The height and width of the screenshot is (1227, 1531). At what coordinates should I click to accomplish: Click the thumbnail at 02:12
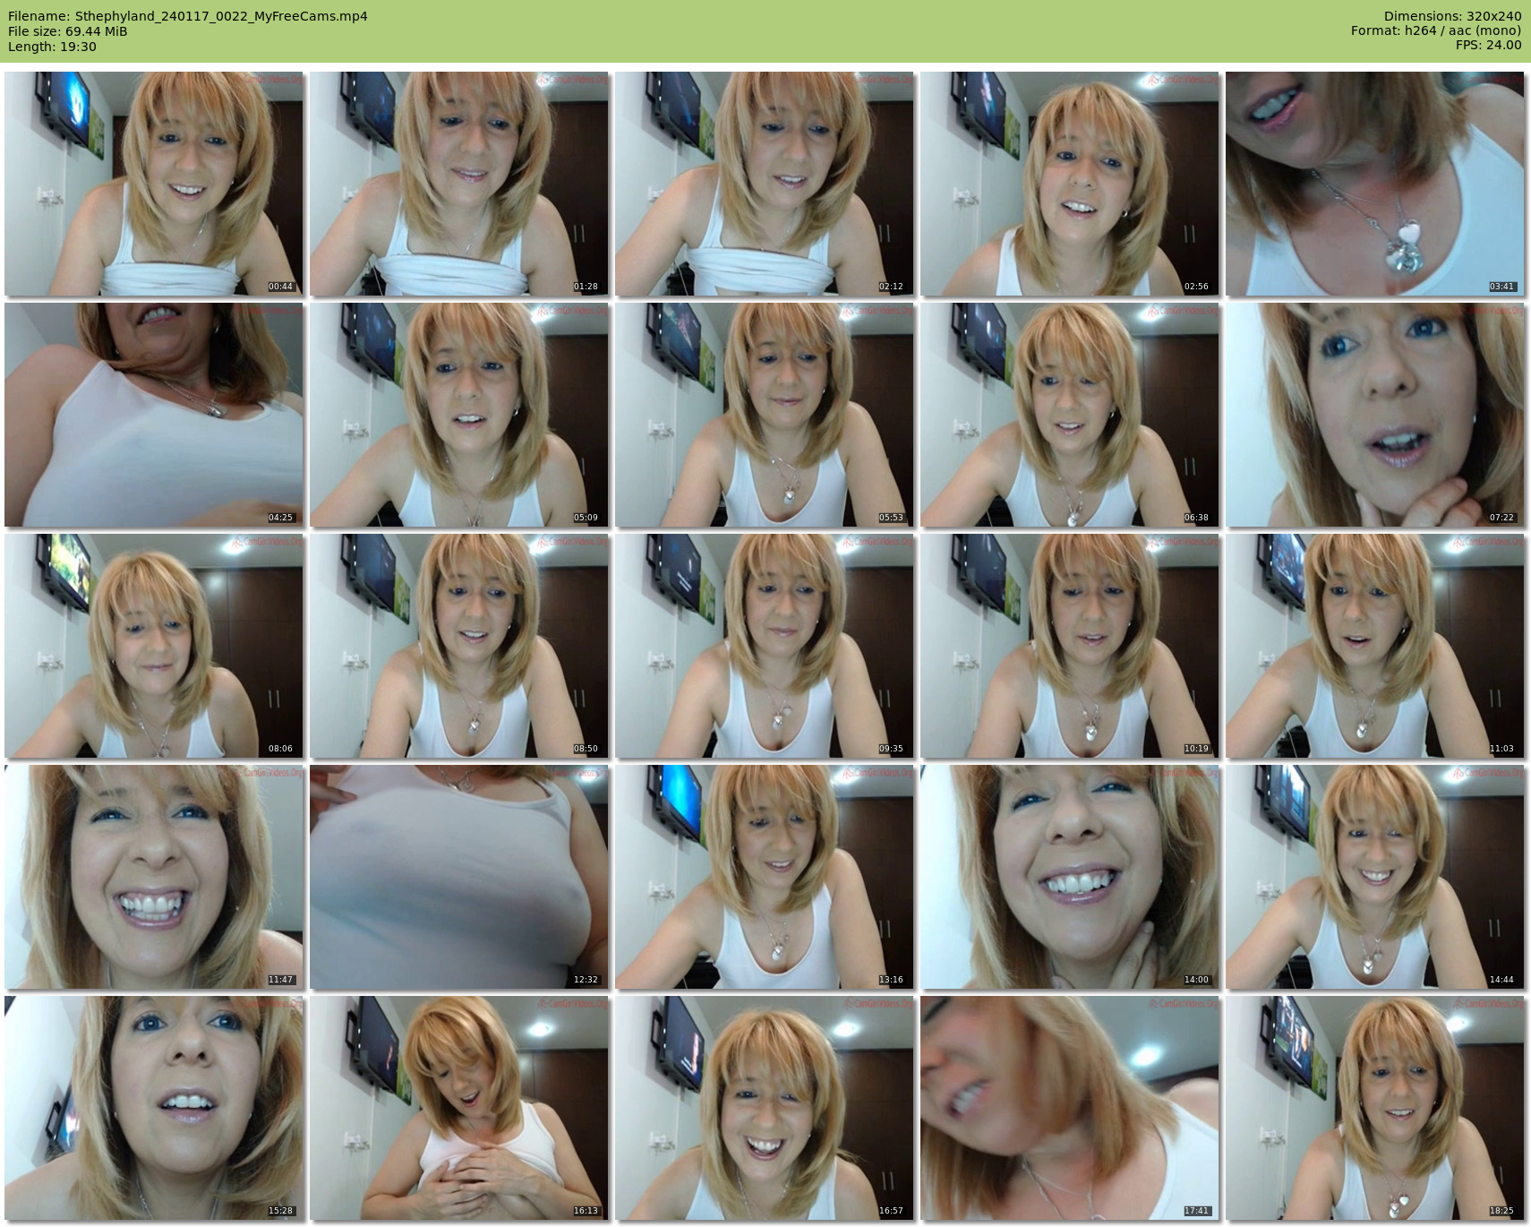pos(764,184)
